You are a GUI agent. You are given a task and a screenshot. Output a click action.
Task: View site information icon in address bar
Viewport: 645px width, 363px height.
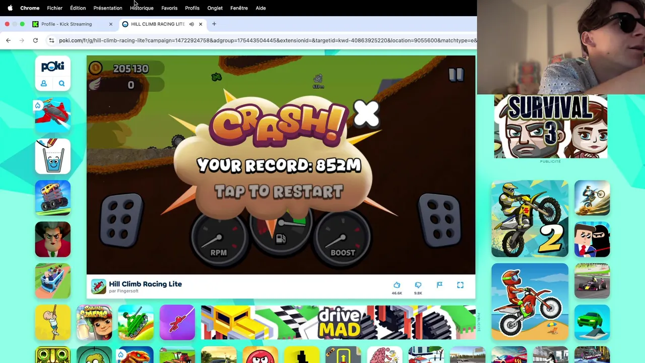coord(51,40)
